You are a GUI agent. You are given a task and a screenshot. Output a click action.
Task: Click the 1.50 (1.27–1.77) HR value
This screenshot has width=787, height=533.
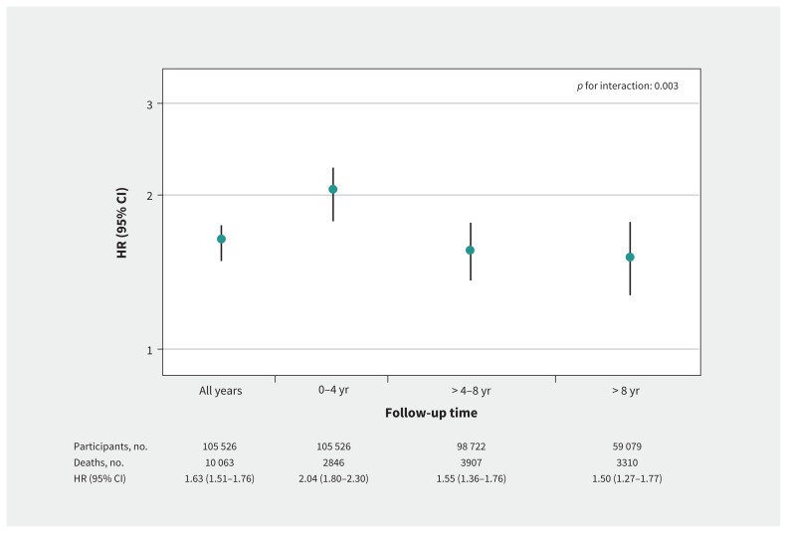(626, 478)
